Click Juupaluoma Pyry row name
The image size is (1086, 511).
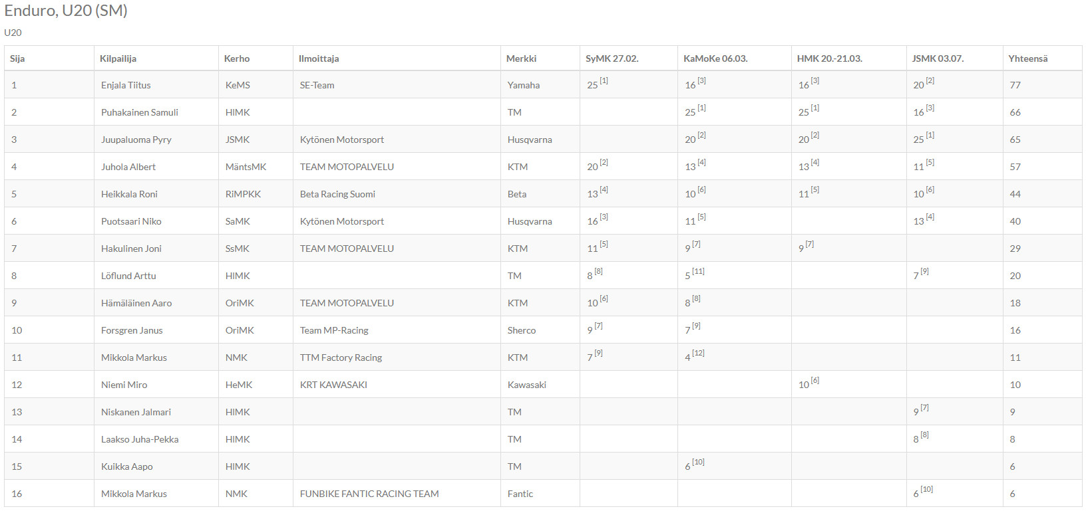tap(136, 140)
